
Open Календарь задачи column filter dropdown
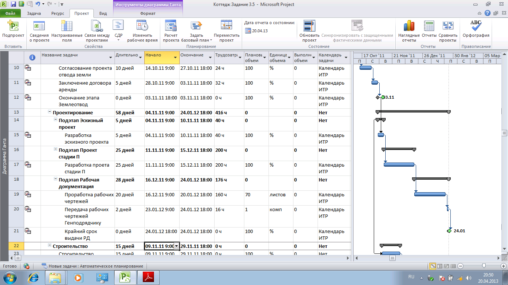[x=346, y=58]
